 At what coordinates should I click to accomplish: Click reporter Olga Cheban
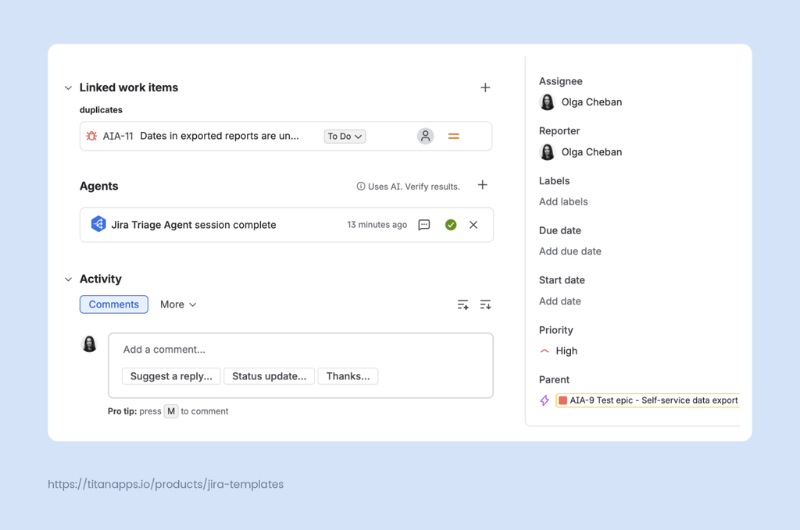pyautogui.click(x=592, y=152)
